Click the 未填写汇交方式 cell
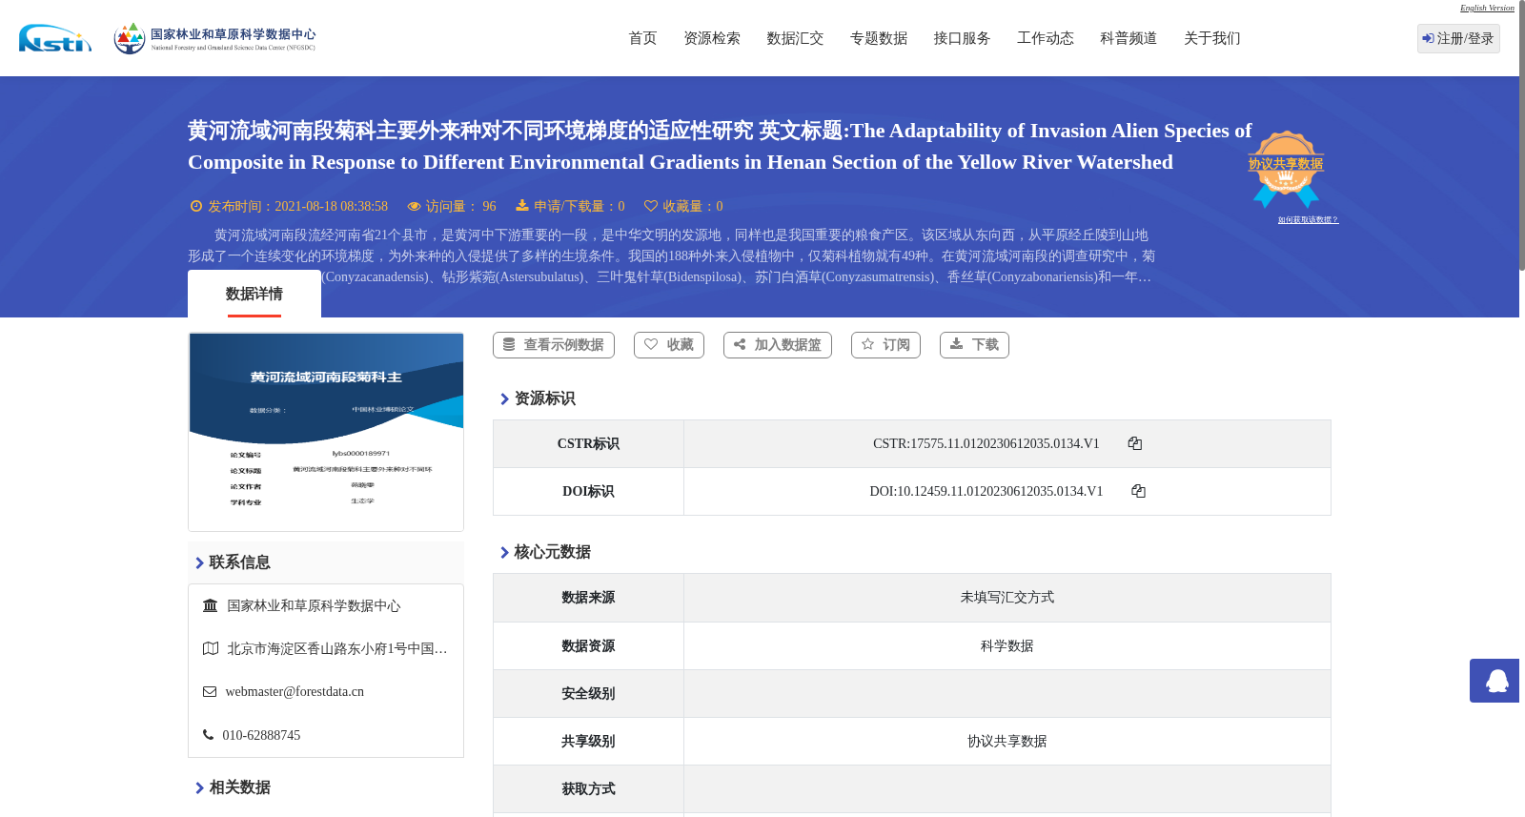Image resolution: width=1525 pixels, height=817 pixels. [1007, 598]
